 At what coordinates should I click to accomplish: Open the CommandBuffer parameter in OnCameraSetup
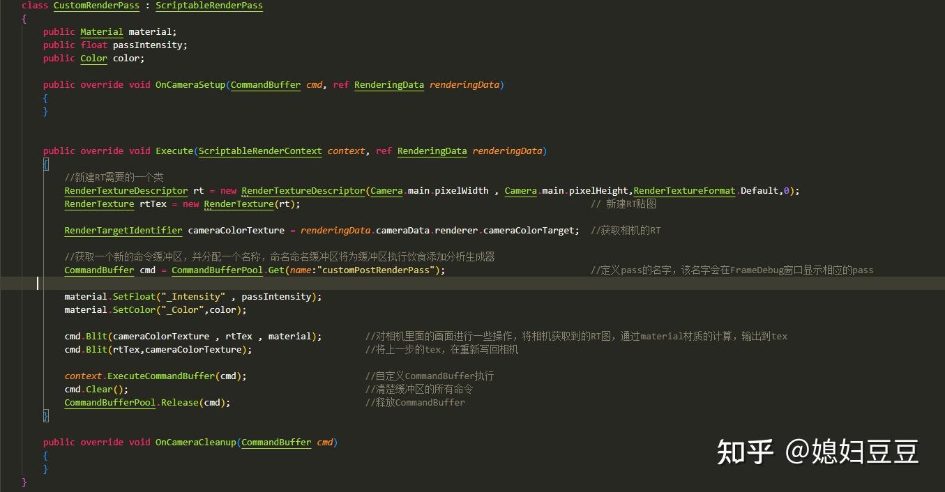click(265, 84)
